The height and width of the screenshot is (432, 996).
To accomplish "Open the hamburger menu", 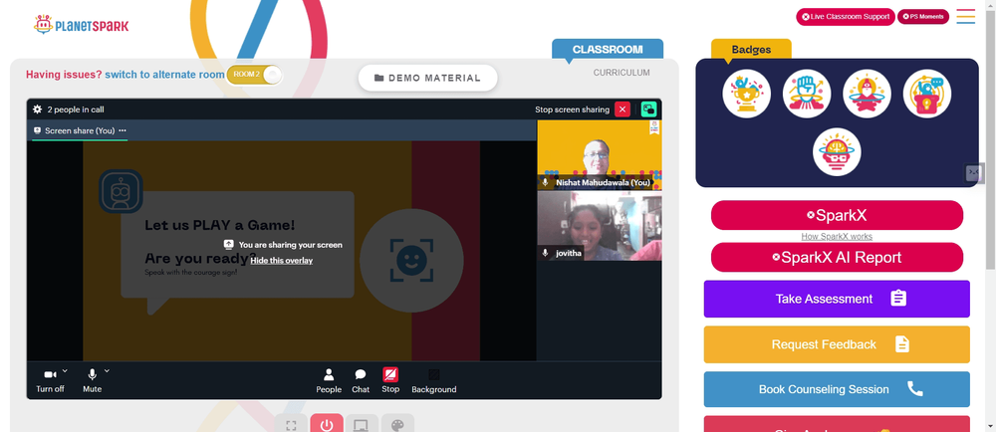I will (x=965, y=17).
